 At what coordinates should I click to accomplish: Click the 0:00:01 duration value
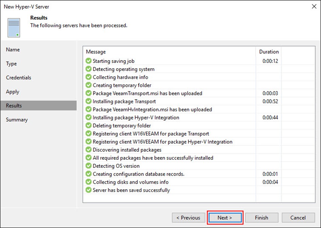[x=270, y=174]
